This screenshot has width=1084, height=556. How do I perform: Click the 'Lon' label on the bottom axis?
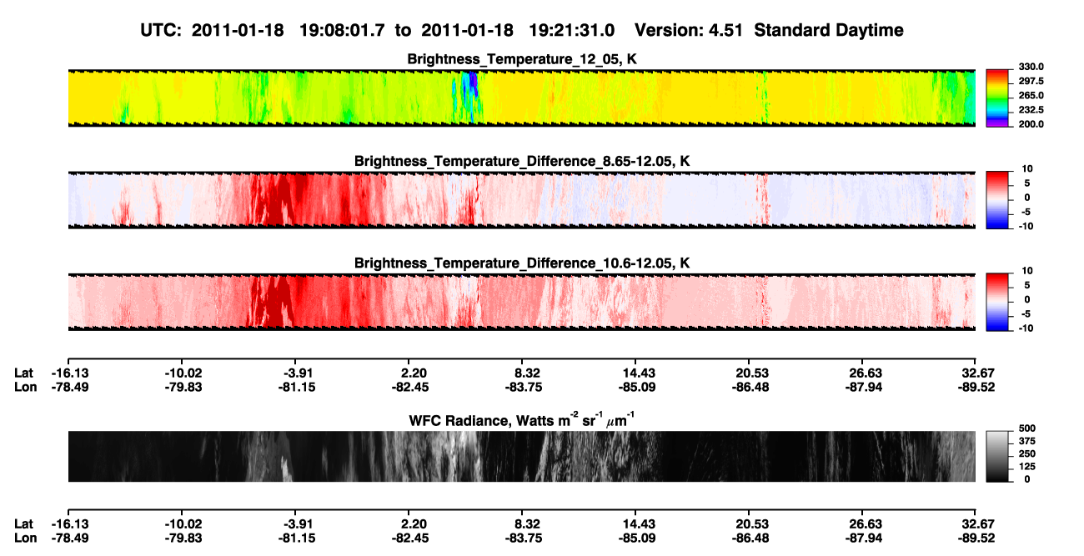click(x=26, y=538)
